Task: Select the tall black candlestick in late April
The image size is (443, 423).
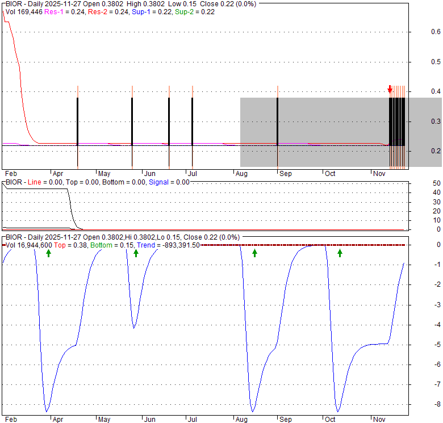Action: click(77, 121)
